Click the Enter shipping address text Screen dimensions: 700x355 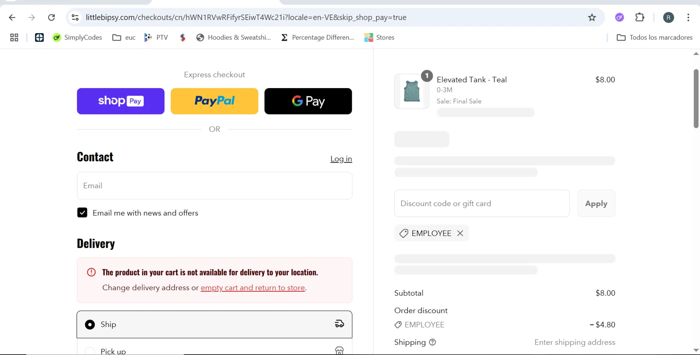[575, 342]
